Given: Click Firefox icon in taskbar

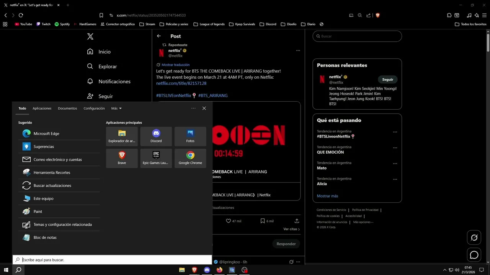Looking at the screenshot, I should click(x=219, y=270).
